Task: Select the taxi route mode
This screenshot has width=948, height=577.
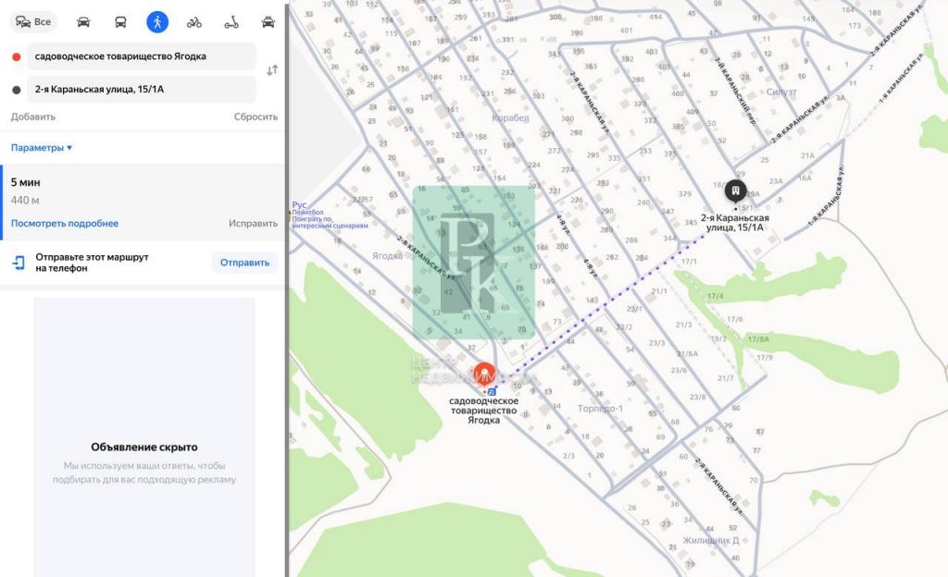Action: click(x=268, y=22)
